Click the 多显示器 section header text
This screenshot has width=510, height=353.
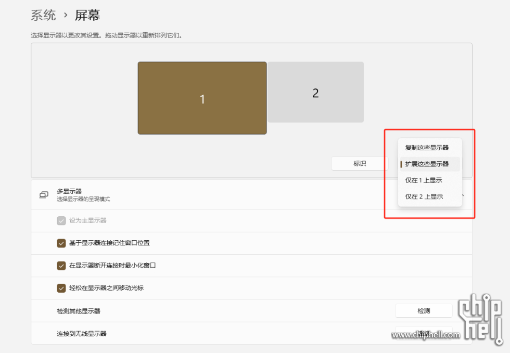69,191
